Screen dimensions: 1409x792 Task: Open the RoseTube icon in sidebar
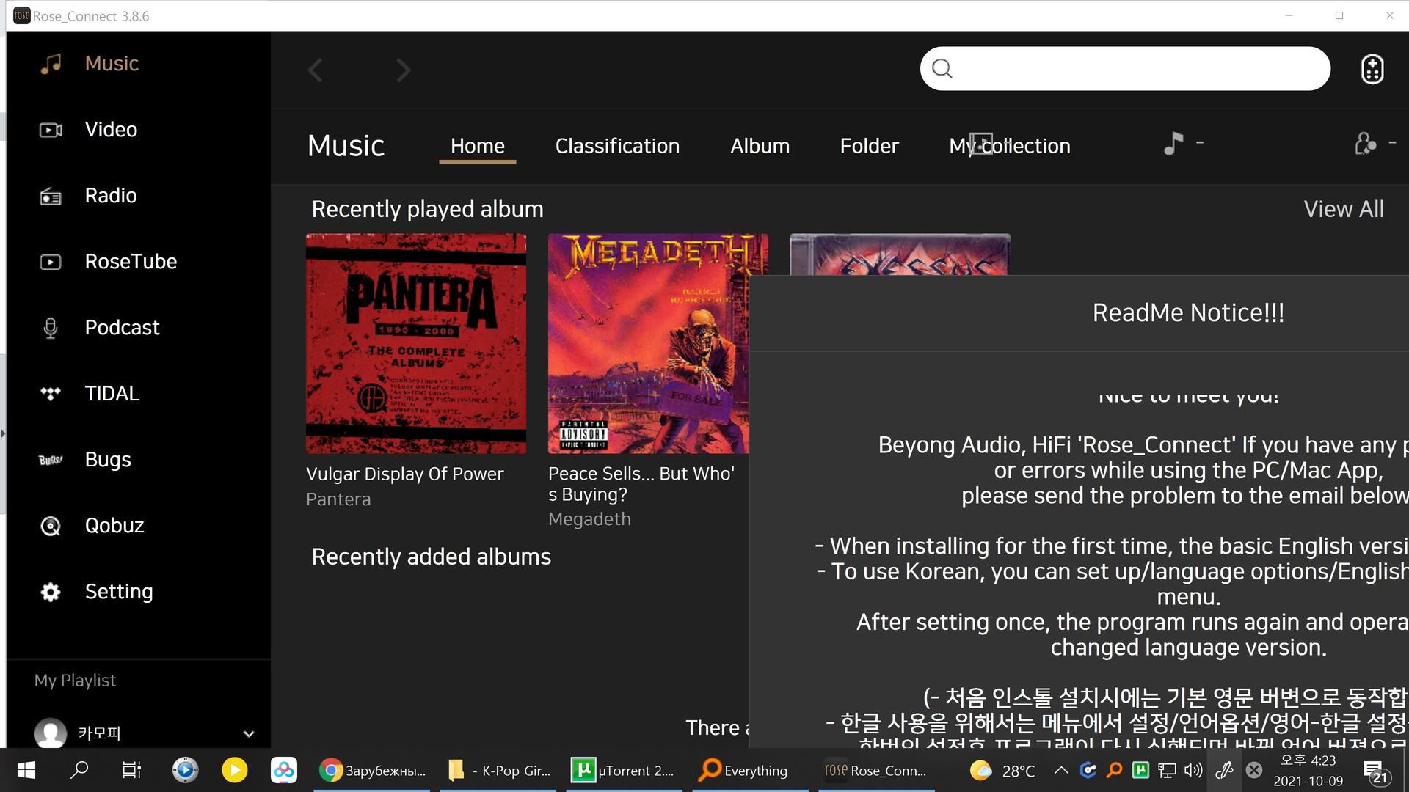pos(51,262)
